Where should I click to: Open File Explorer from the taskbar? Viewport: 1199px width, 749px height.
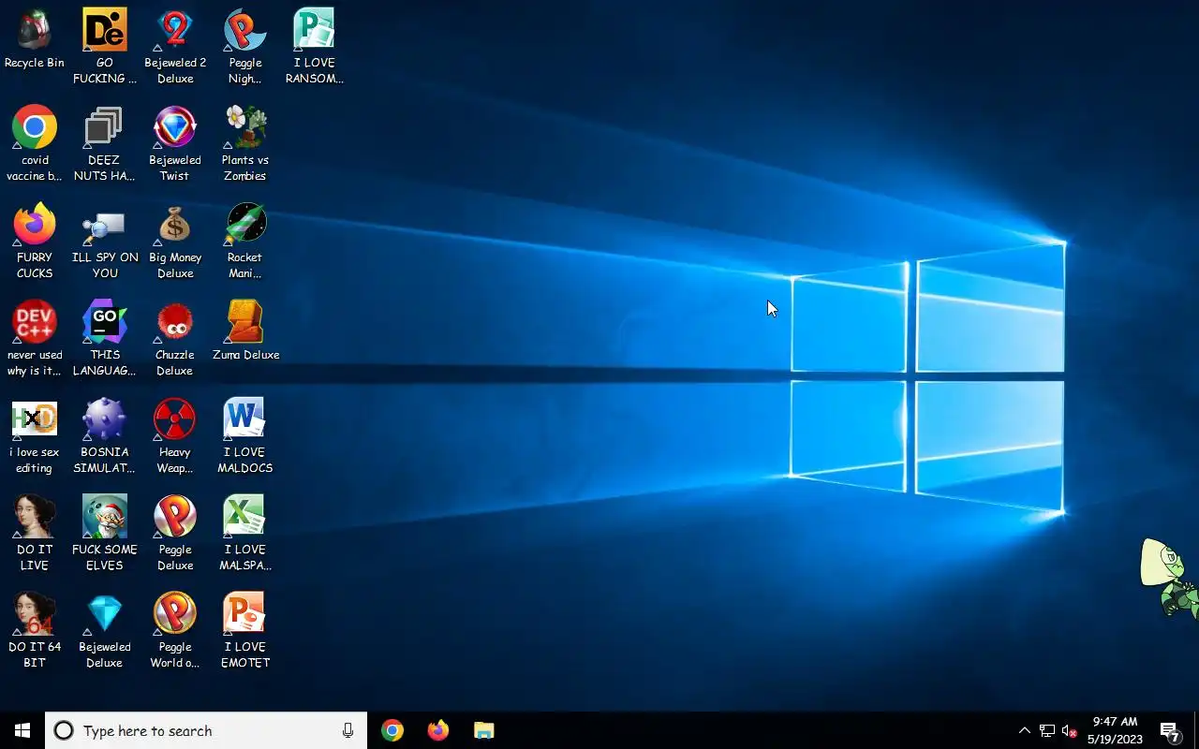pyautogui.click(x=483, y=730)
